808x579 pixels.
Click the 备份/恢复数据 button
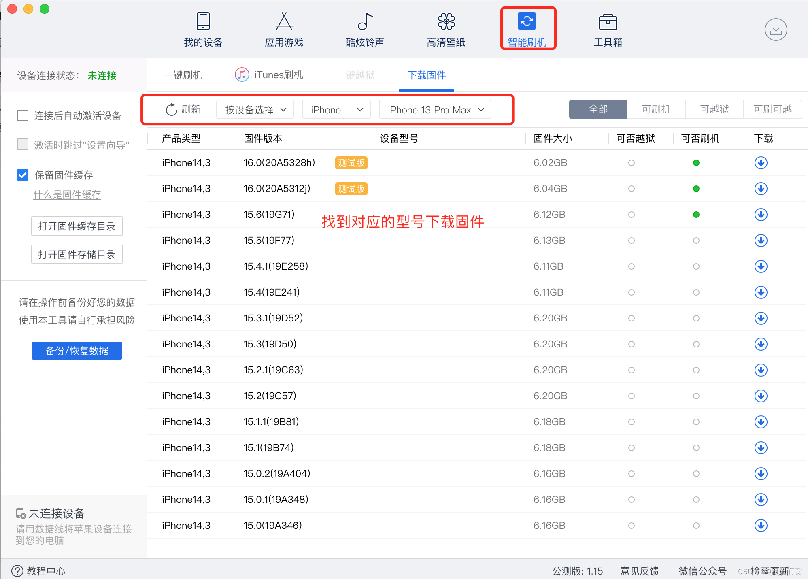pyautogui.click(x=77, y=351)
